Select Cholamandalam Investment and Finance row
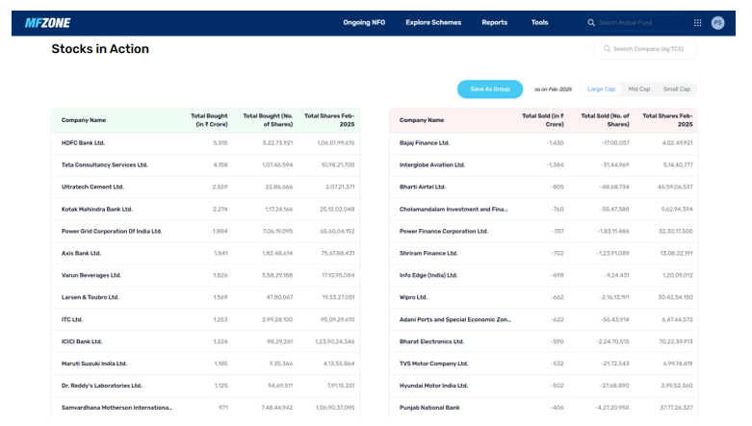 click(x=543, y=209)
